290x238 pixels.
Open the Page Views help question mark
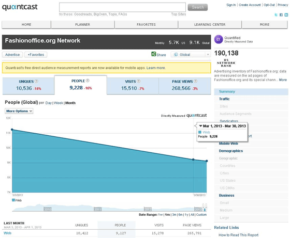(196, 81)
